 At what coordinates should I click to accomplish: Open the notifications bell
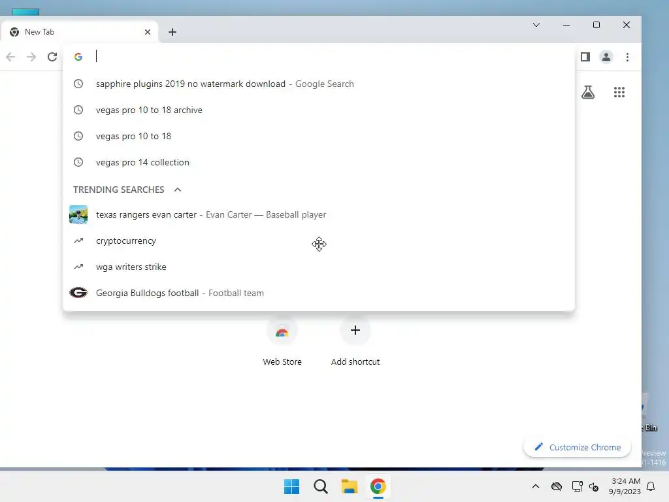[x=651, y=486]
